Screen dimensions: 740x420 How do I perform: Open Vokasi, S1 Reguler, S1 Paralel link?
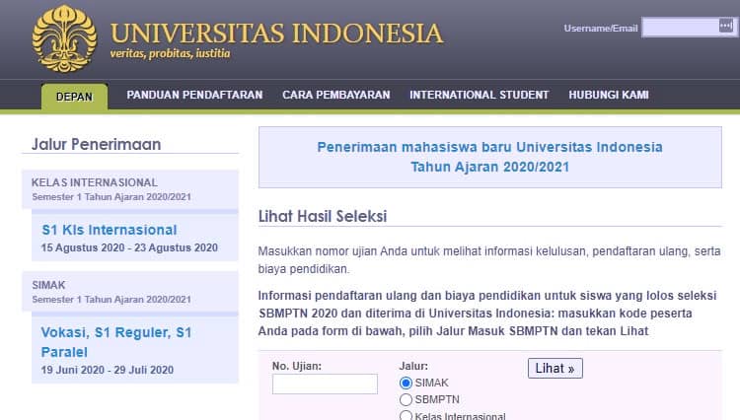(116, 342)
